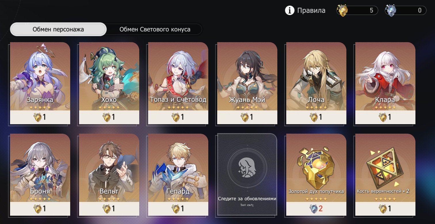This screenshot has width=435, height=224.
Task: Select the Клара character card
Action: (385, 83)
